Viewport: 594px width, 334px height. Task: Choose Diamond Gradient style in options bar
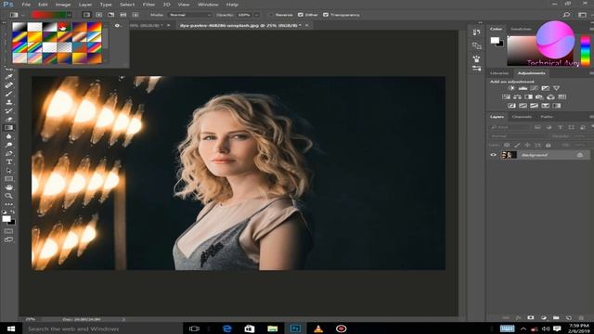(136, 15)
